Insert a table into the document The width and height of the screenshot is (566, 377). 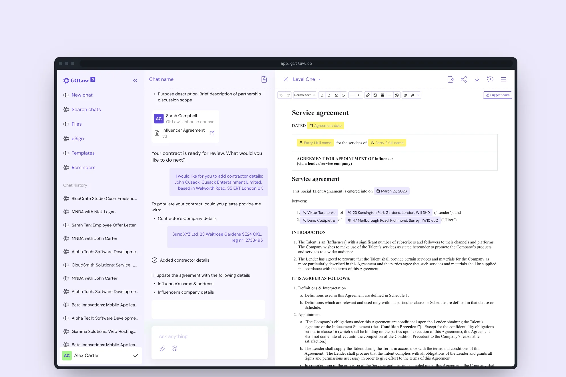382,95
